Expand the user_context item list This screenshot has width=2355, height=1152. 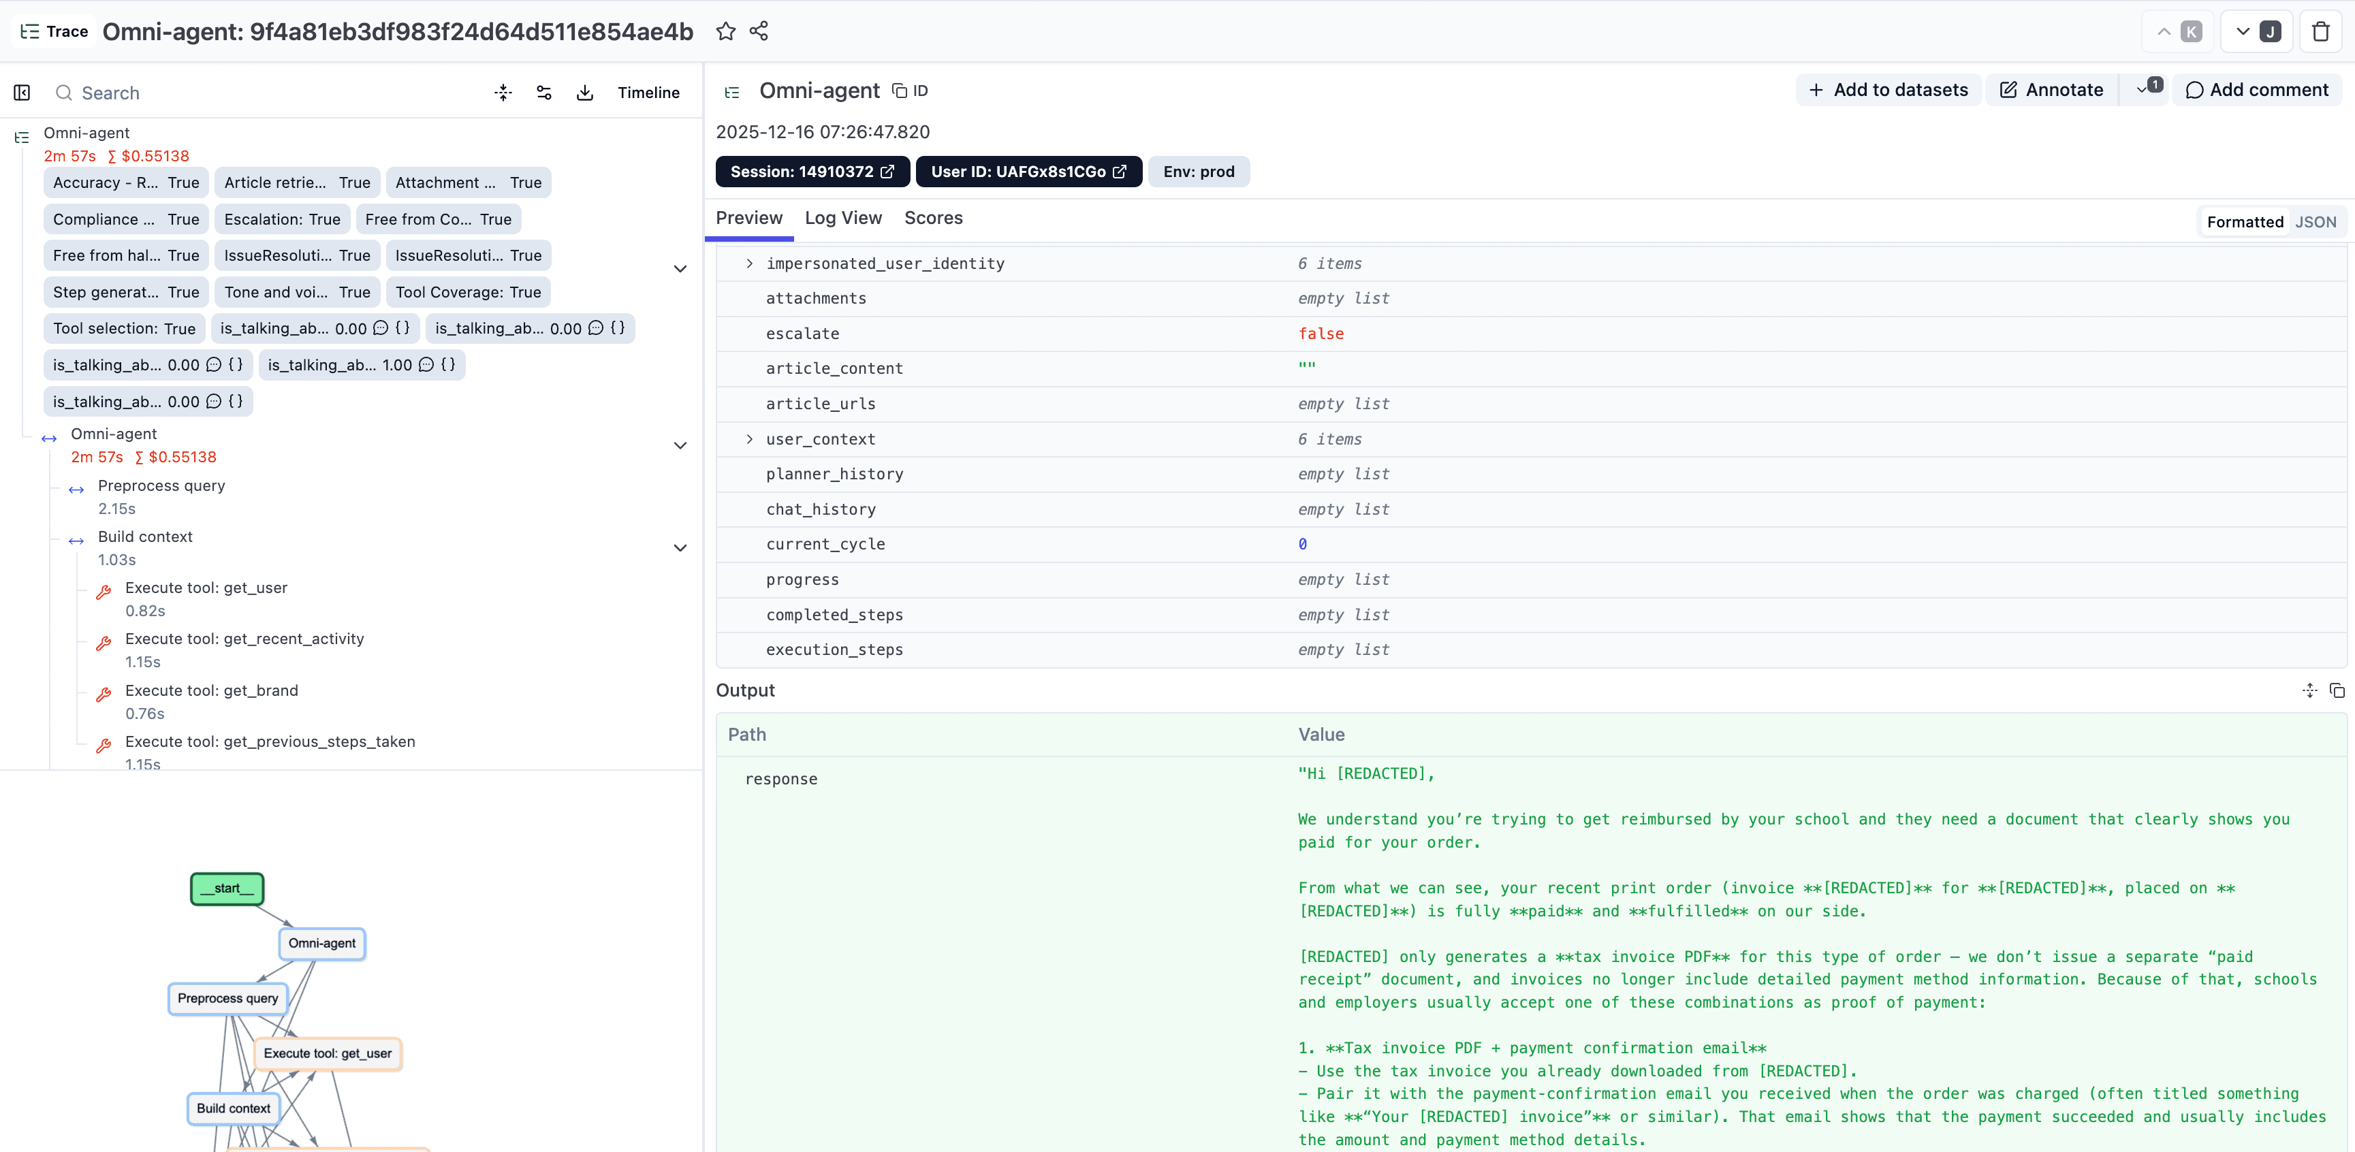(x=750, y=439)
